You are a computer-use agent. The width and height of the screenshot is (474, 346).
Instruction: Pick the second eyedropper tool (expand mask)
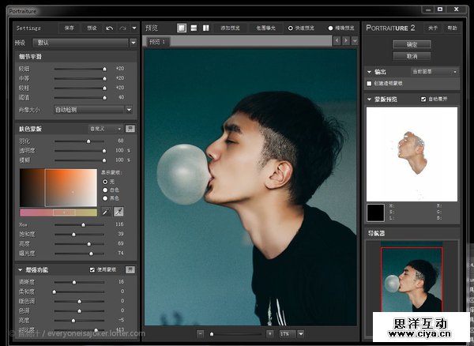(118, 212)
